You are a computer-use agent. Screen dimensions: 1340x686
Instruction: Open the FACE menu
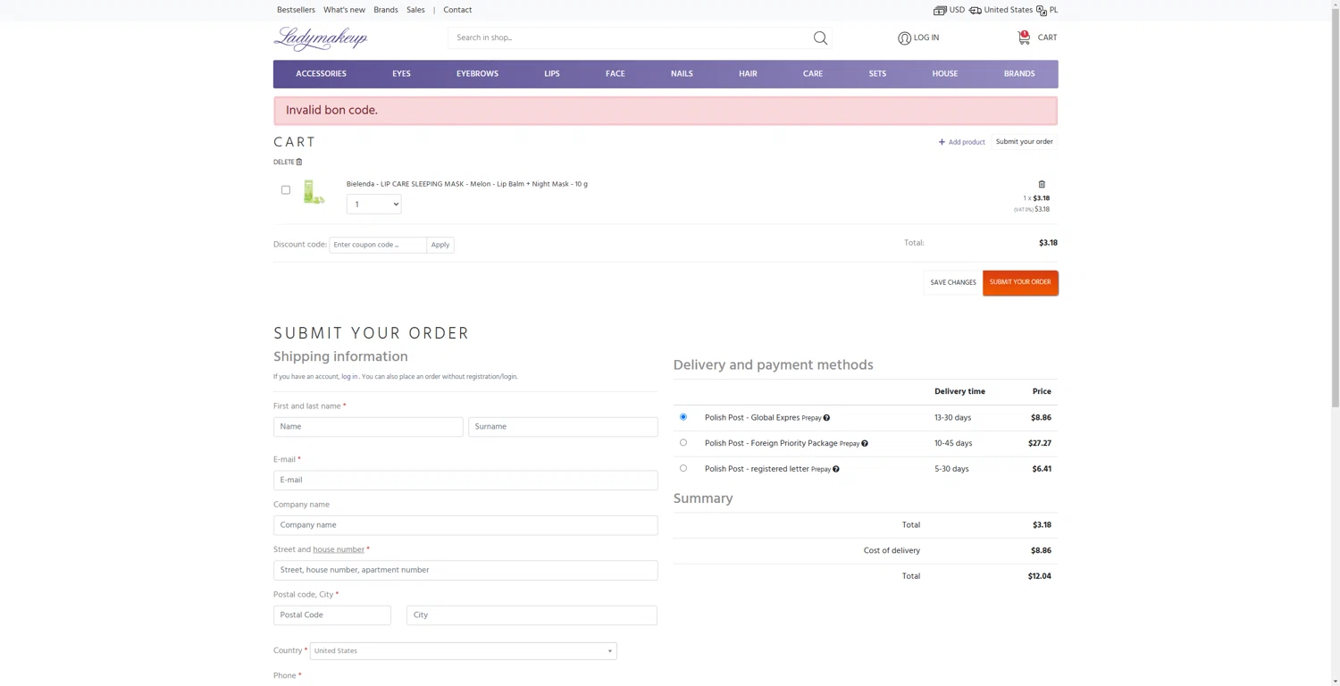616,74
